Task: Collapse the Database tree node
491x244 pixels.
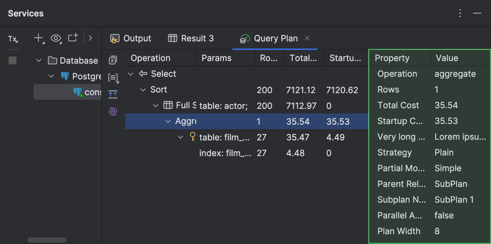Action: coord(39,61)
